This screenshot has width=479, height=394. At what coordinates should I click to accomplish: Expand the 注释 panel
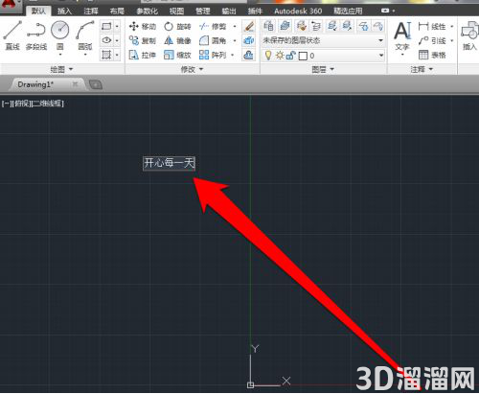point(422,69)
